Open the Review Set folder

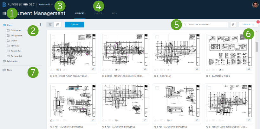coord(16,56)
